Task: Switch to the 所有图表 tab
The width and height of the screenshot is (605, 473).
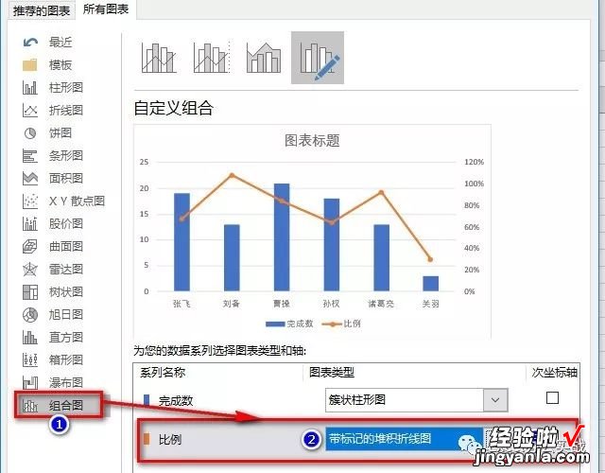Action: [x=106, y=9]
